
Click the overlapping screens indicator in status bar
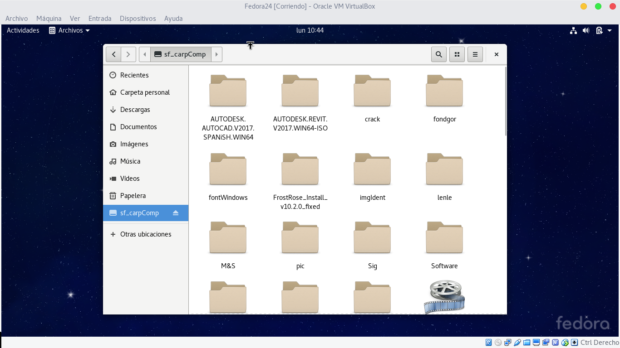(x=546, y=343)
